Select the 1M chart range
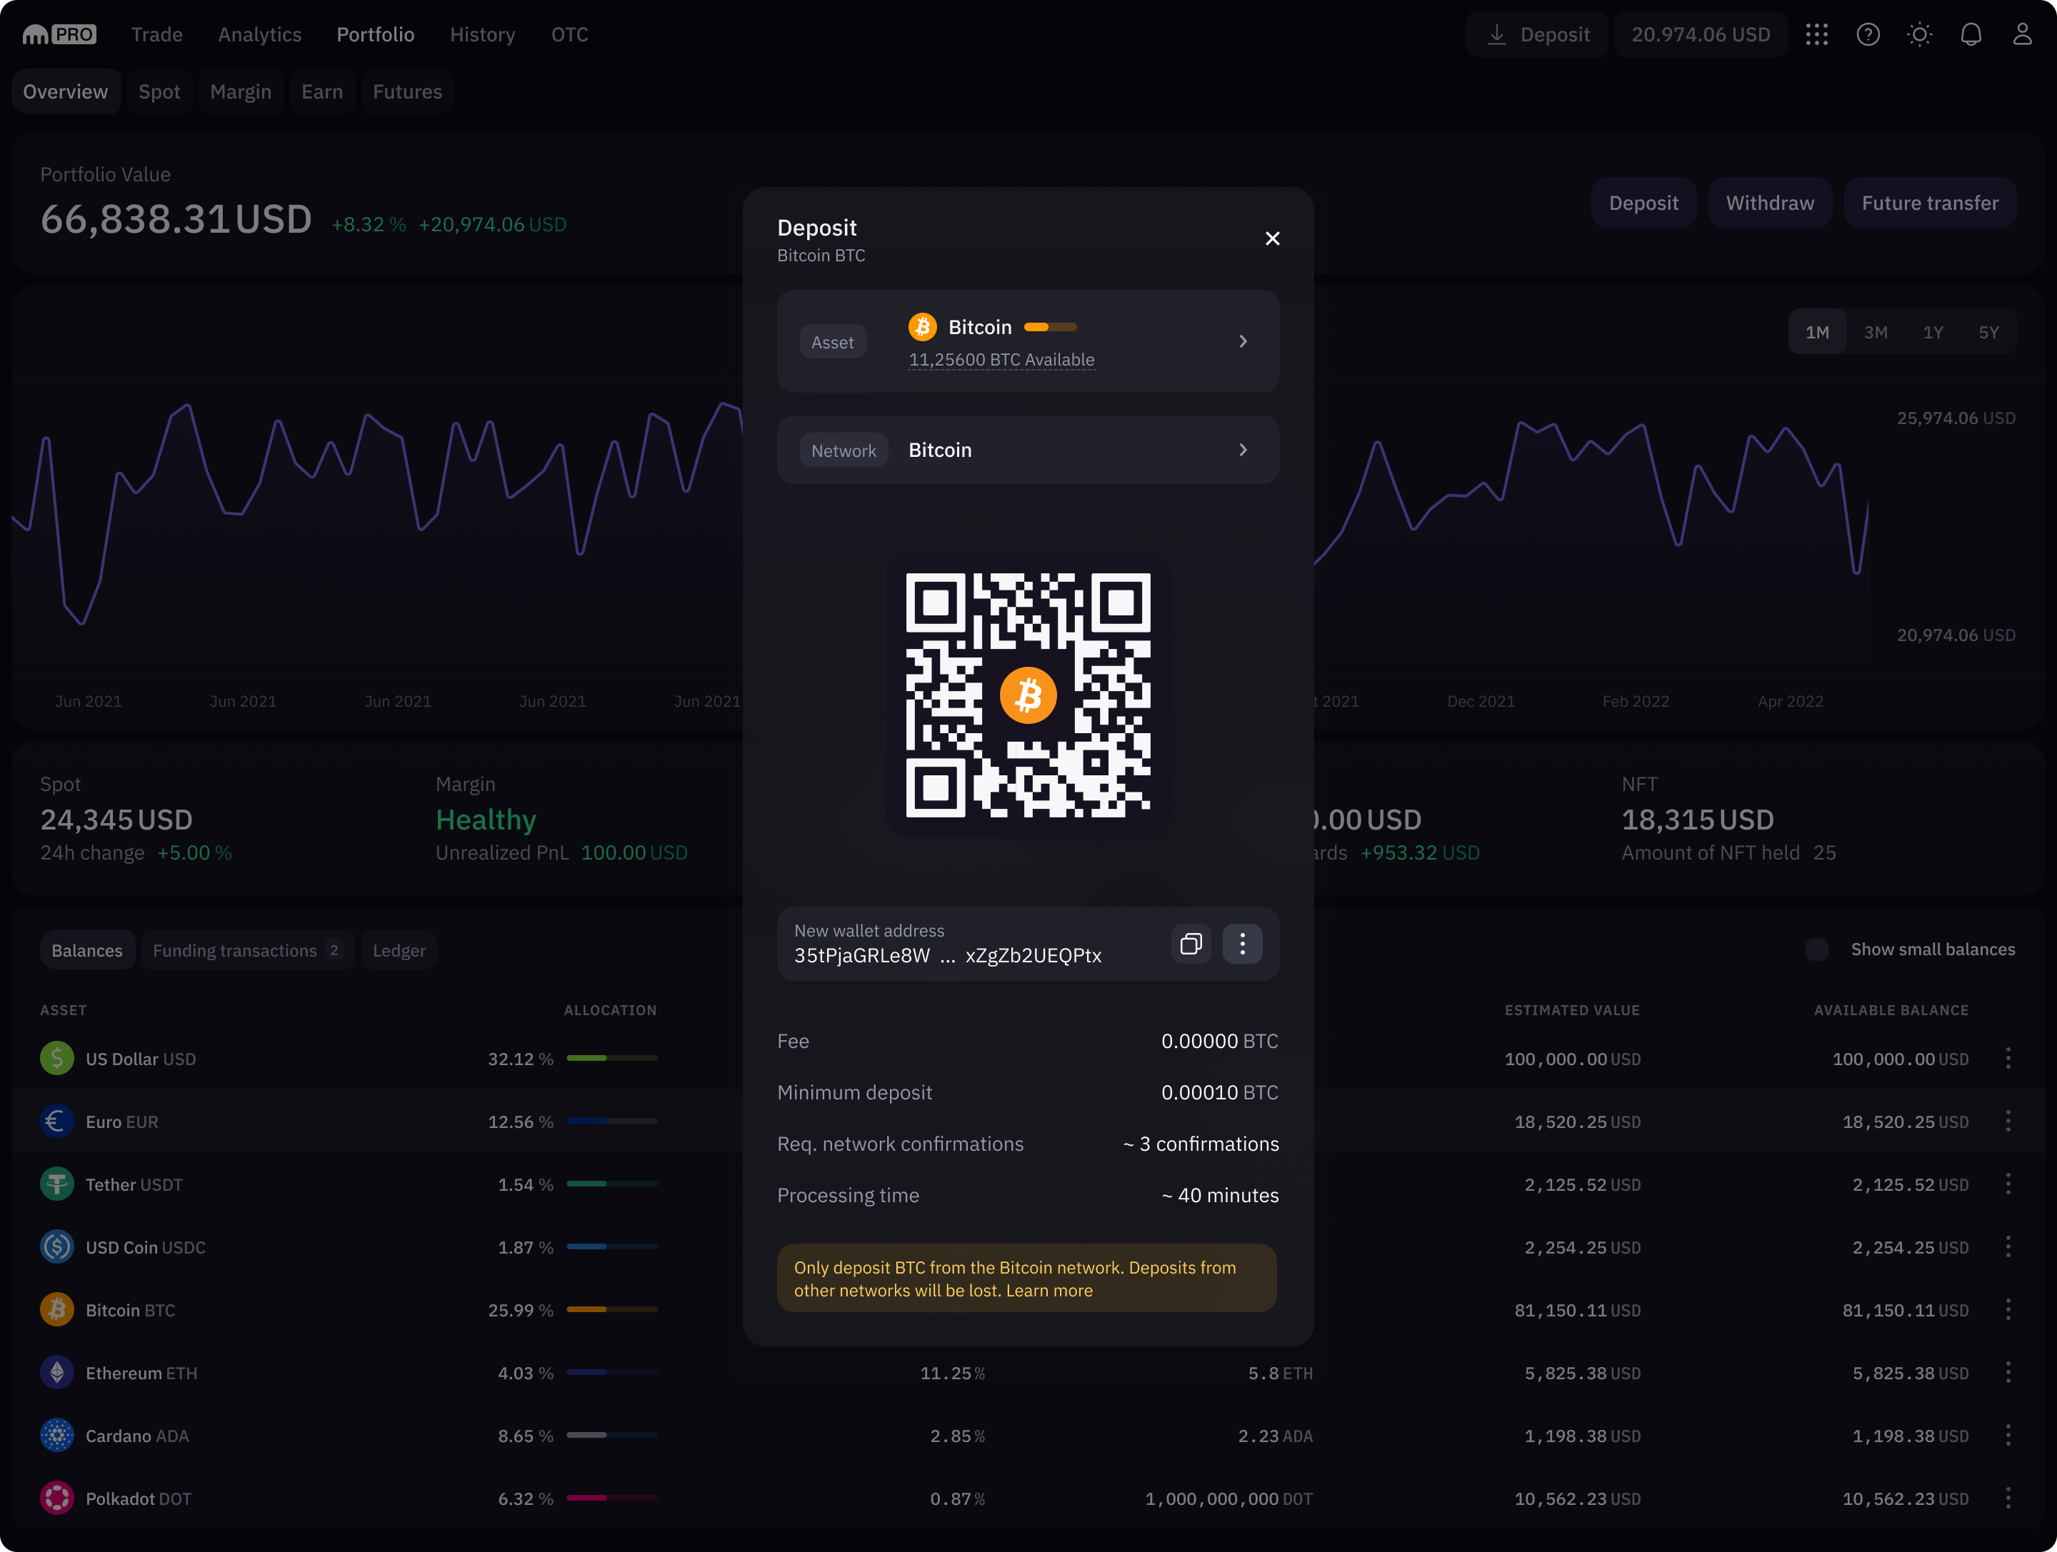This screenshot has height=1552, width=2057. tap(1817, 332)
